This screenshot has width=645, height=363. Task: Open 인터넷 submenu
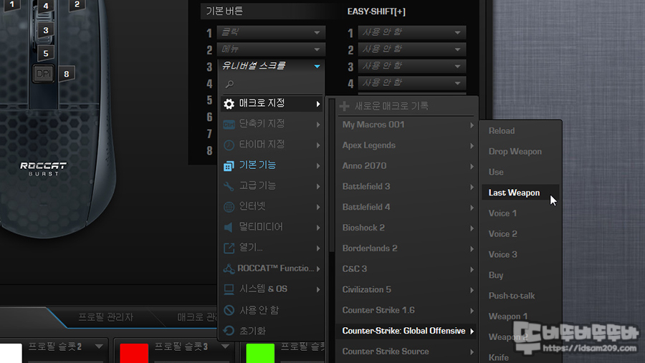pyautogui.click(x=272, y=206)
